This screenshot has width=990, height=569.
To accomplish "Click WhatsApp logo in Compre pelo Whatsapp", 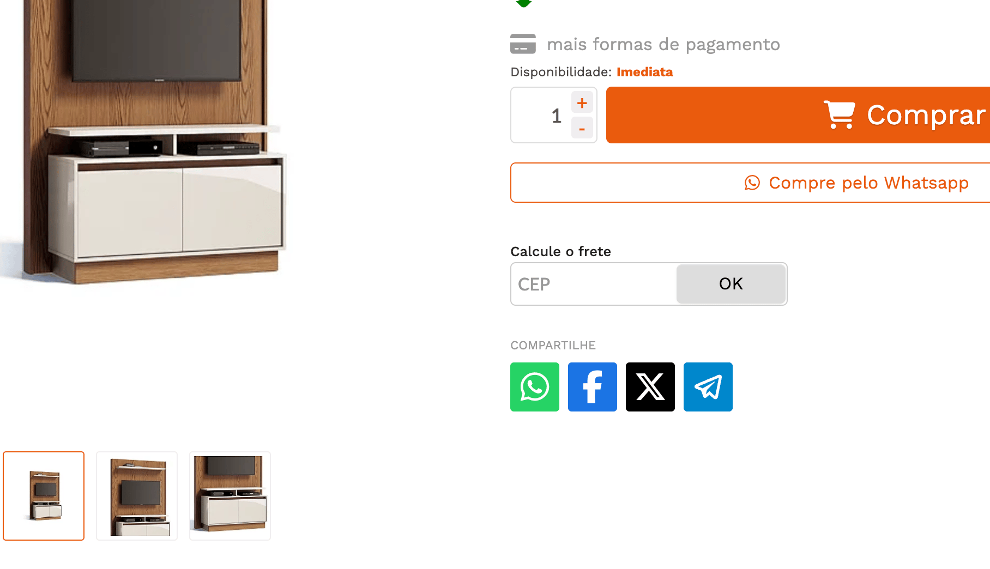I will [752, 183].
